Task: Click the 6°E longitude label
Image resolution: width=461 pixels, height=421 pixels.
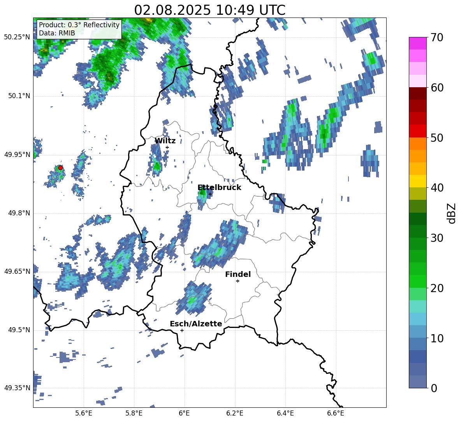Action: (184, 413)
